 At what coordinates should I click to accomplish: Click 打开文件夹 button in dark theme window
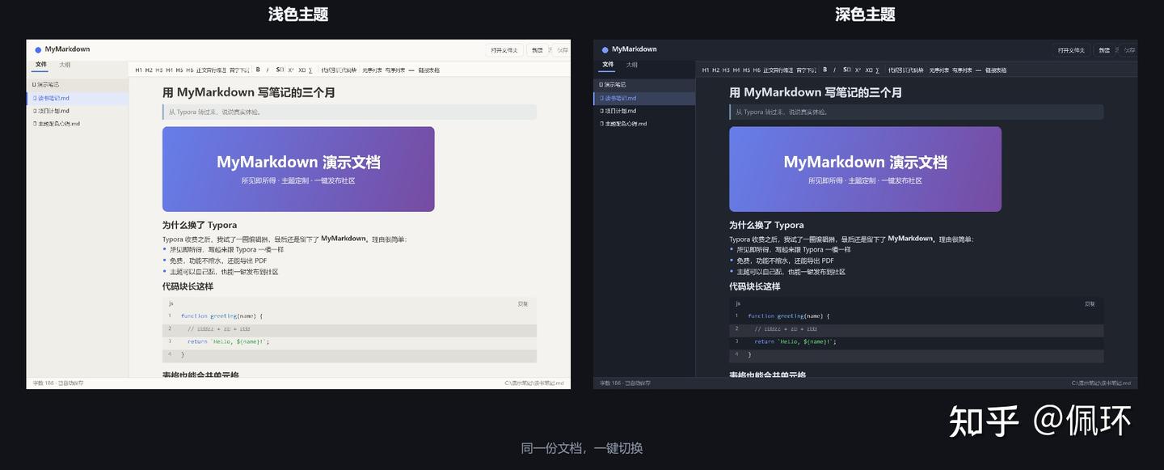(1072, 50)
